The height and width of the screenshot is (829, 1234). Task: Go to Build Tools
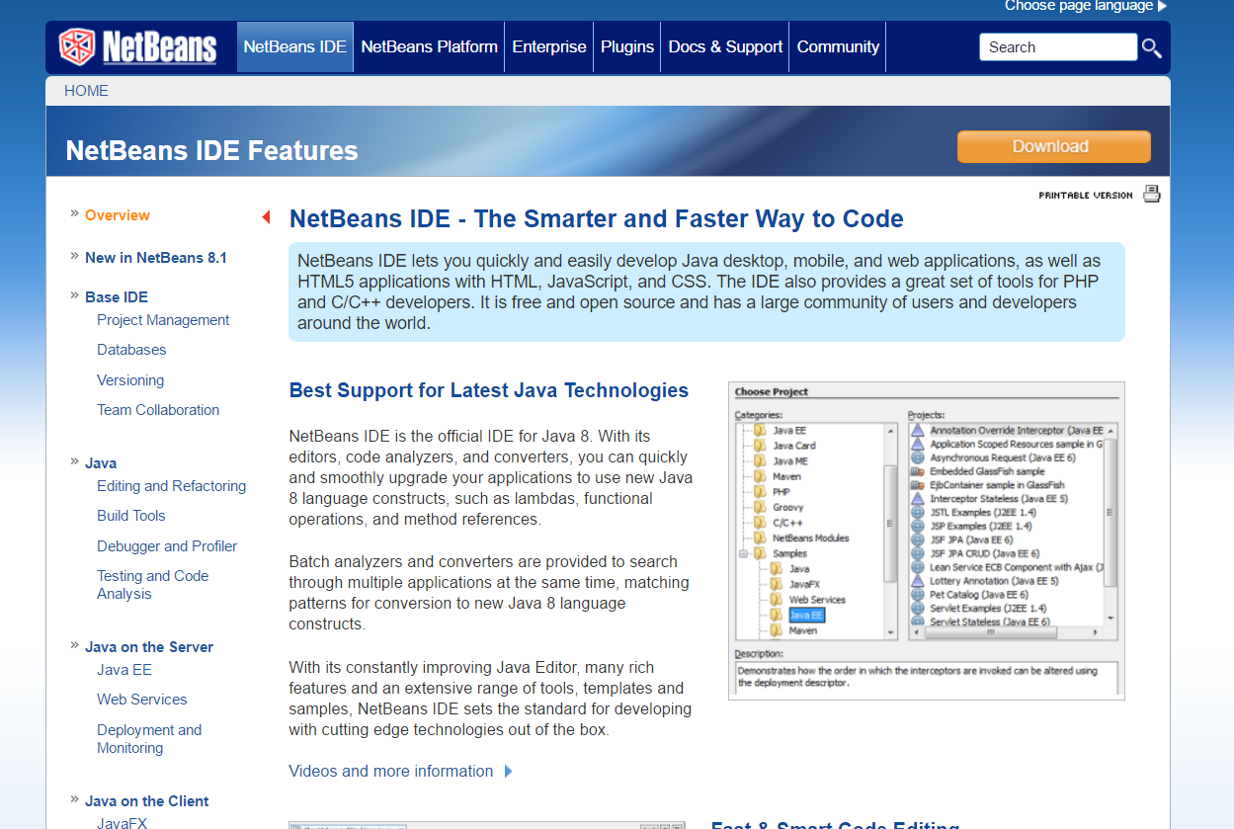coord(131,516)
